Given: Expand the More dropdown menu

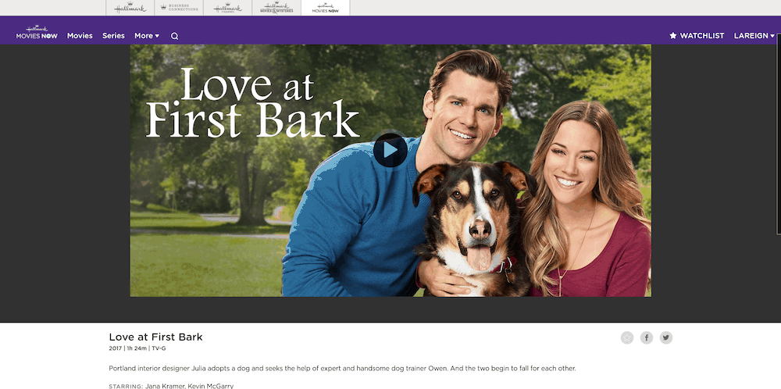Looking at the screenshot, I should tap(147, 36).
